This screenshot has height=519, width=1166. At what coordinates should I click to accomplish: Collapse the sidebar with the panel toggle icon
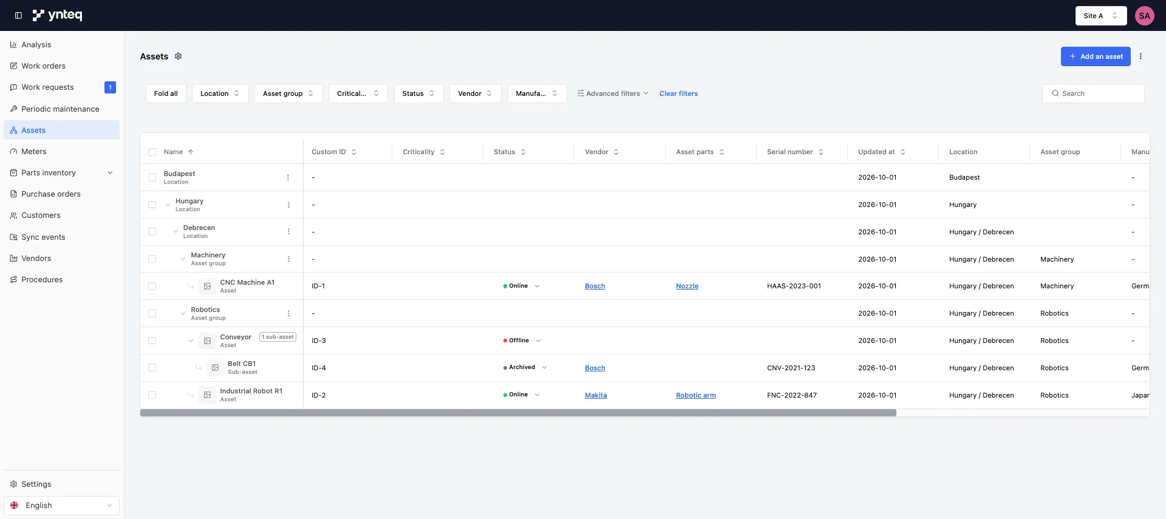pyautogui.click(x=18, y=16)
